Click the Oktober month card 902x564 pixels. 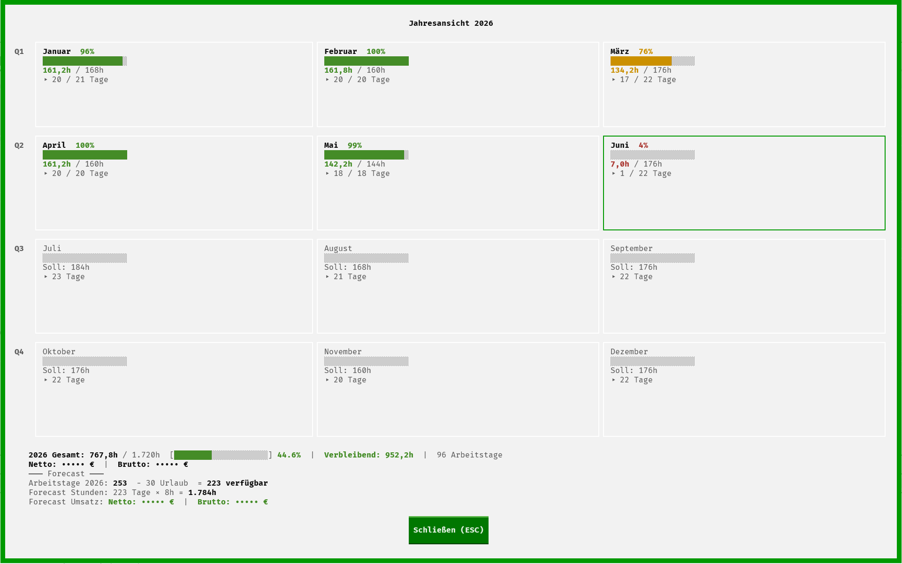pos(174,389)
